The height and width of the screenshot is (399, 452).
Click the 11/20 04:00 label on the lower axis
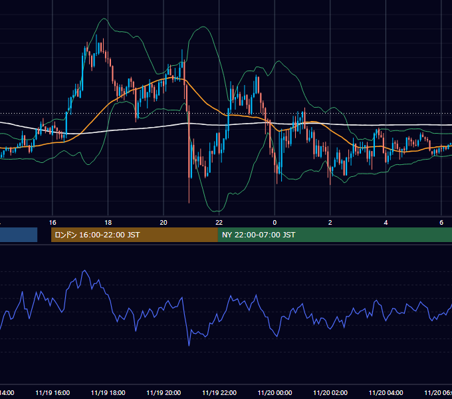click(x=386, y=392)
